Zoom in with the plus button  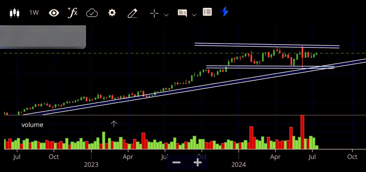[198, 162]
